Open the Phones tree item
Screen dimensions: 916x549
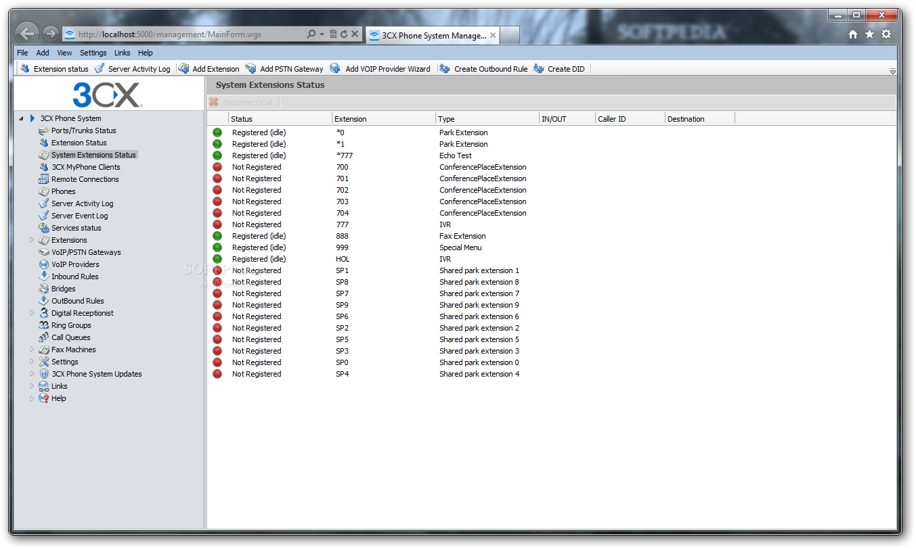tap(63, 191)
